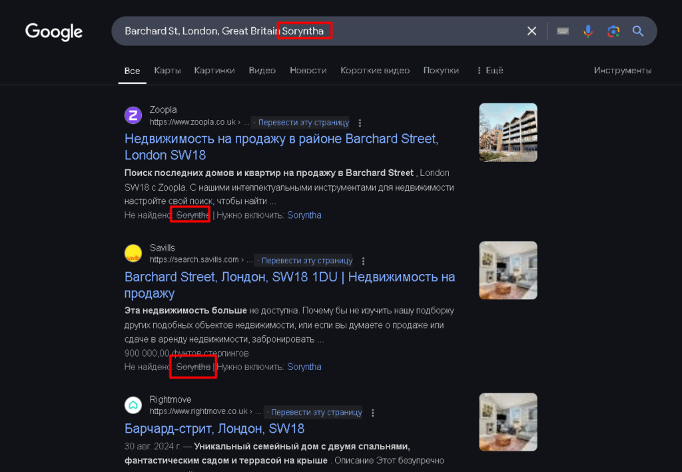Click the Zoopla site name
682x472 pixels.
pyautogui.click(x=163, y=110)
